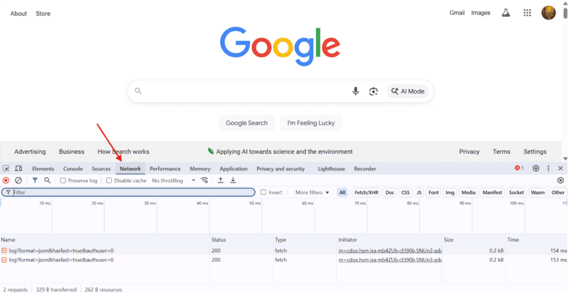Screen dimensions: 568x293
Task: Switch to the Application tab
Action: pos(233,169)
